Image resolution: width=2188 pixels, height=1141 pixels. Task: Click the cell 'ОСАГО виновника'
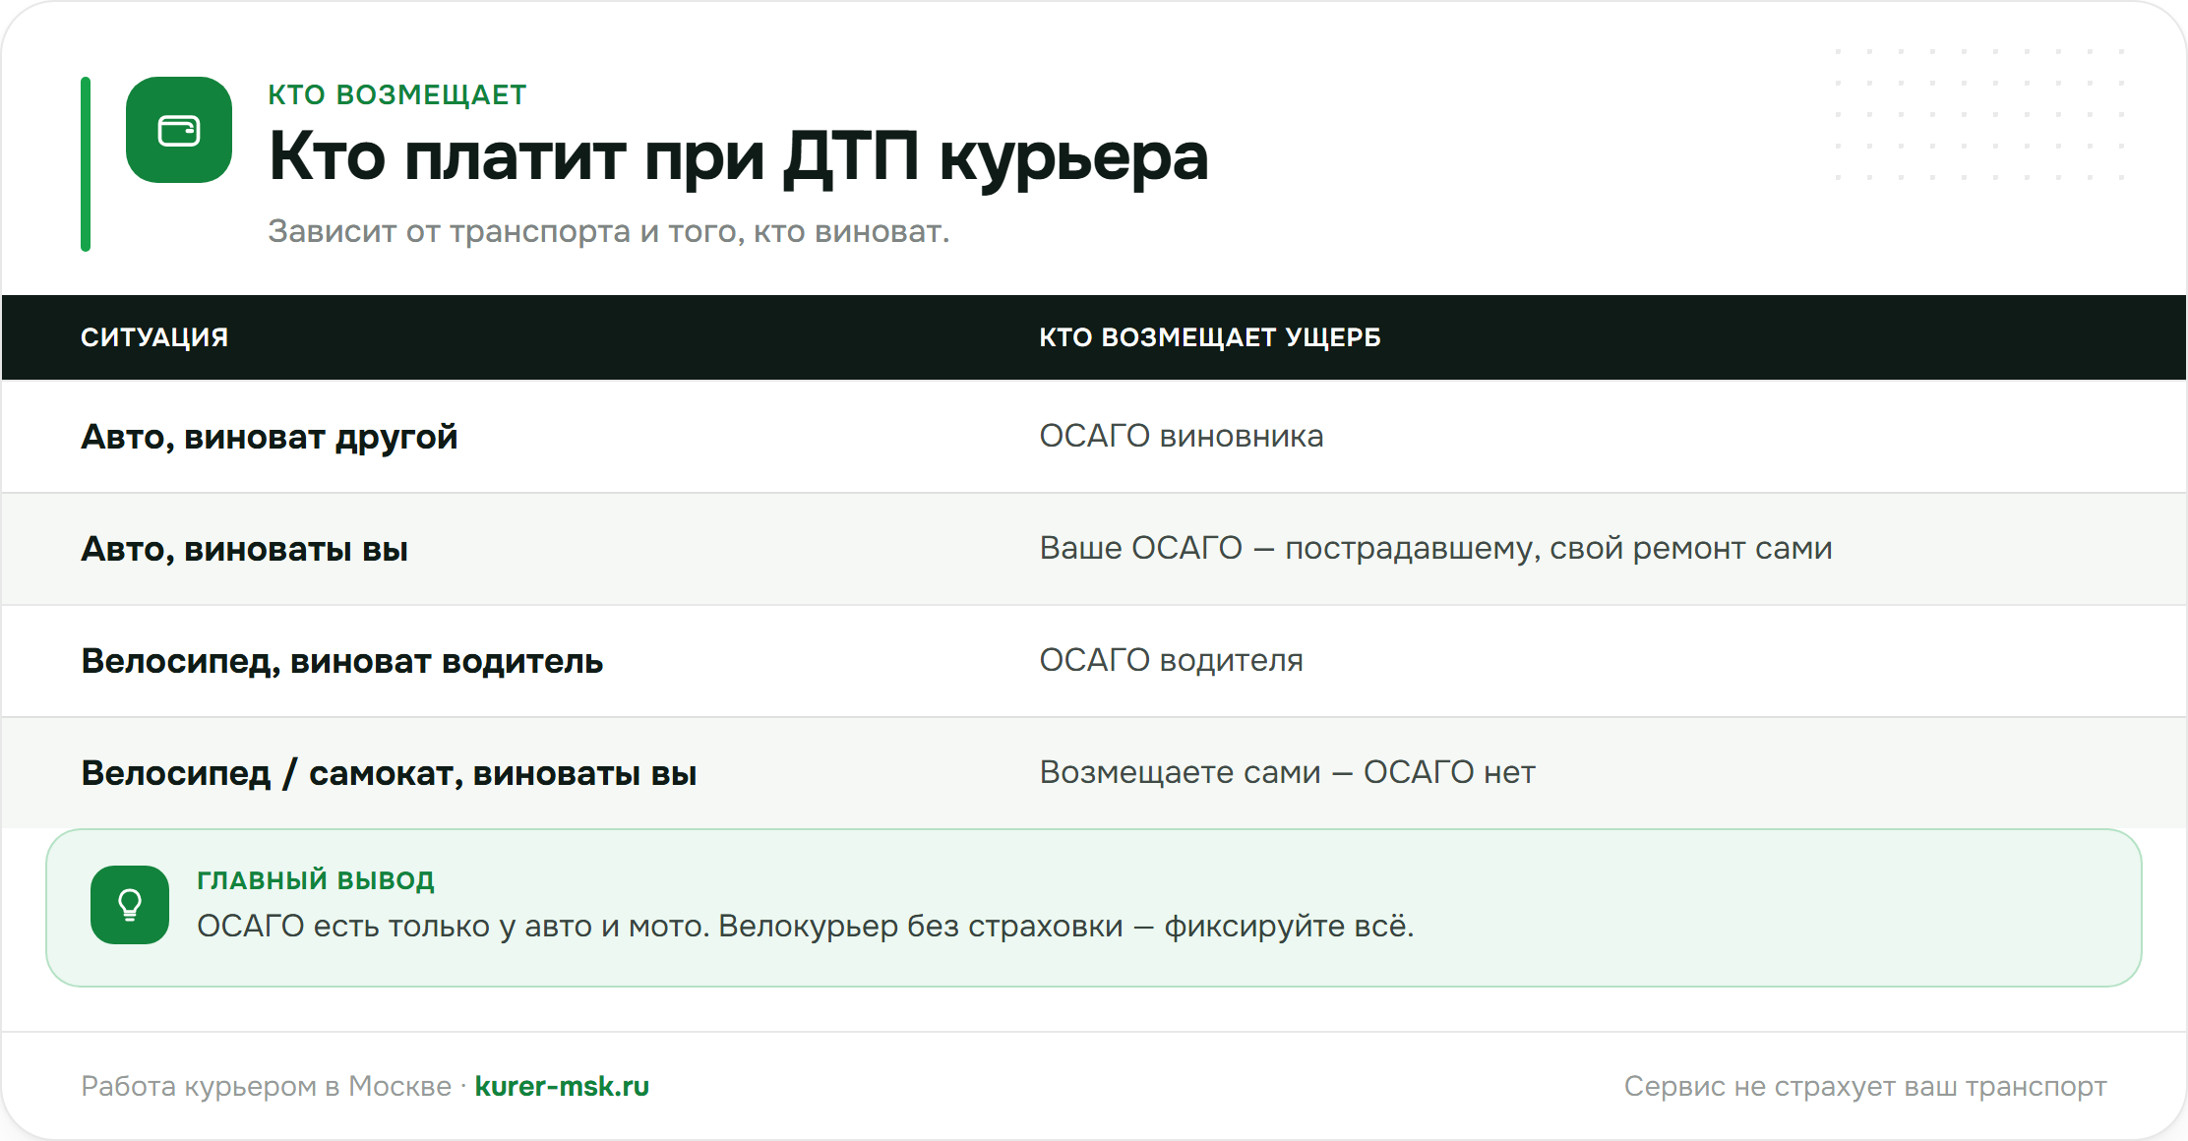point(1182,436)
